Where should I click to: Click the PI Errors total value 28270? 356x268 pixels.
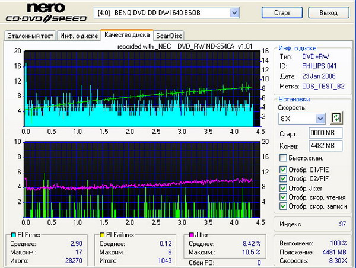coord(74,260)
